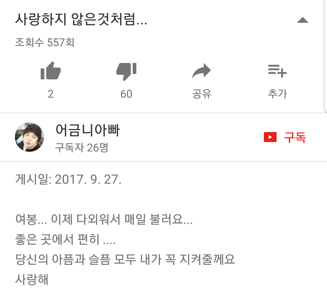Click the view count 조회수 557회
This screenshot has width=327, height=295.
click(45, 42)
